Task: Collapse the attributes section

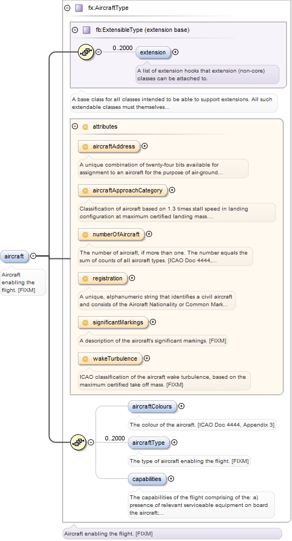Action: [x=75, y=126]
